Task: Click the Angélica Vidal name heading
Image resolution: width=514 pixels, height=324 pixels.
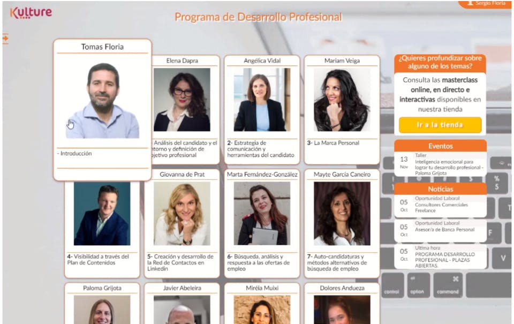Action: point(262,61)
